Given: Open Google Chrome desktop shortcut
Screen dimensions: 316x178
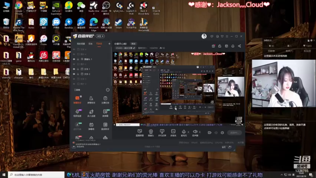Looking at the screenshot, I should [19, 8].
